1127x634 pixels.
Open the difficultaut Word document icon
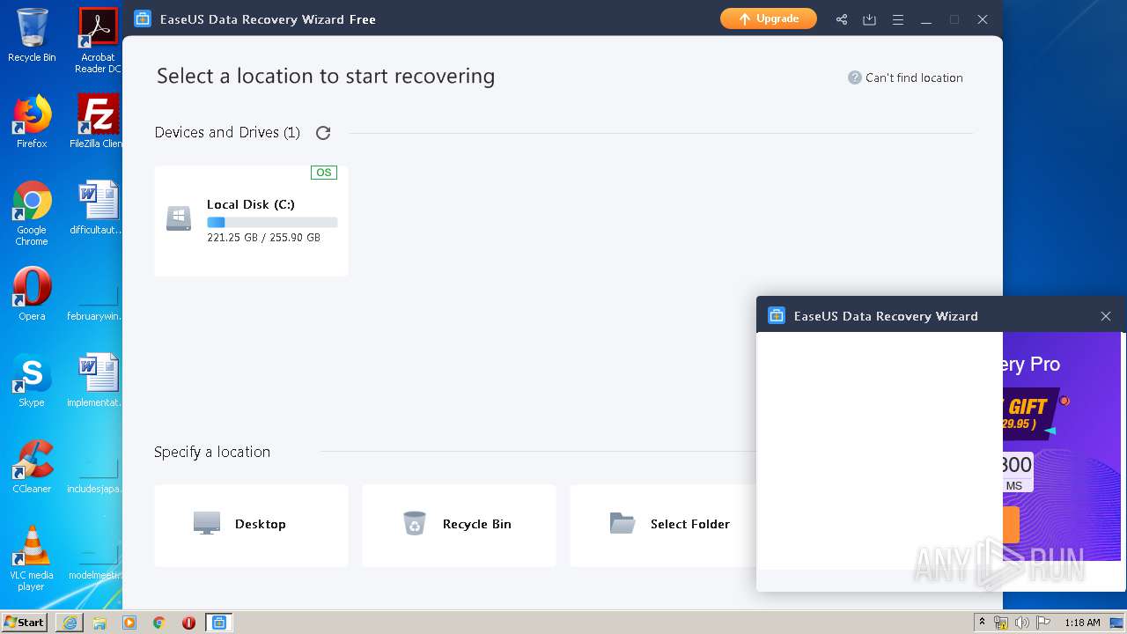tap(98, 208)
